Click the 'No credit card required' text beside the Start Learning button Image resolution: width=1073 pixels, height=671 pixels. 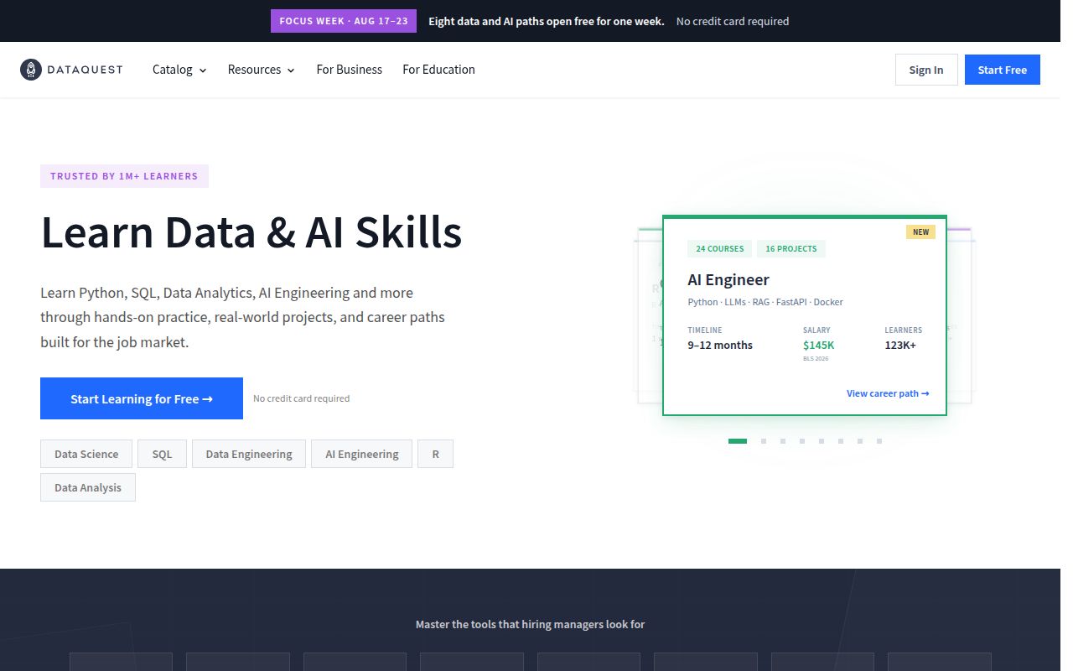(301, 398)
